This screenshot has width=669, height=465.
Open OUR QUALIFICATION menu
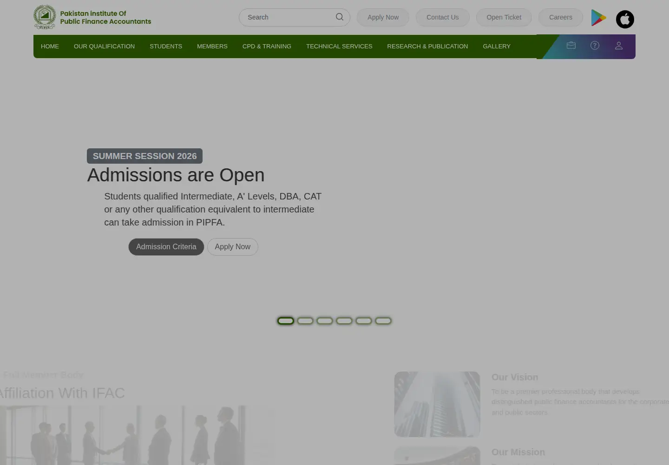tap(104, 46)
